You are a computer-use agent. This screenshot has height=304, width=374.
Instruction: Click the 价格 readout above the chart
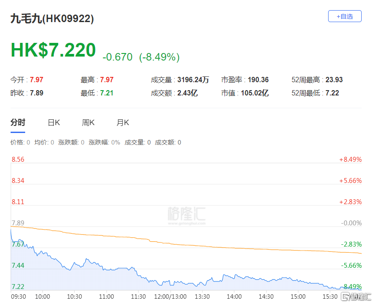20,142
